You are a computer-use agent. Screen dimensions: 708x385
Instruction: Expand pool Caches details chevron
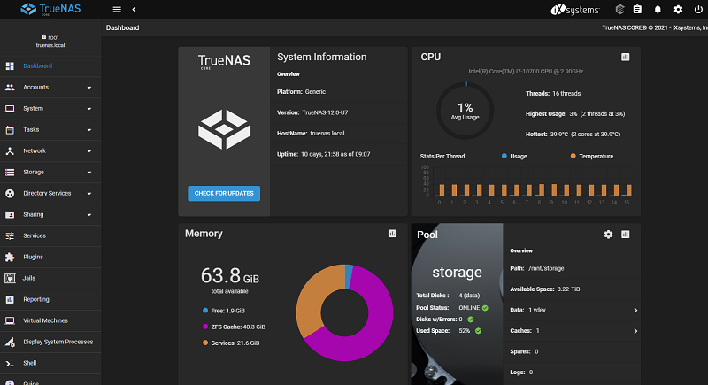point(635,331)
